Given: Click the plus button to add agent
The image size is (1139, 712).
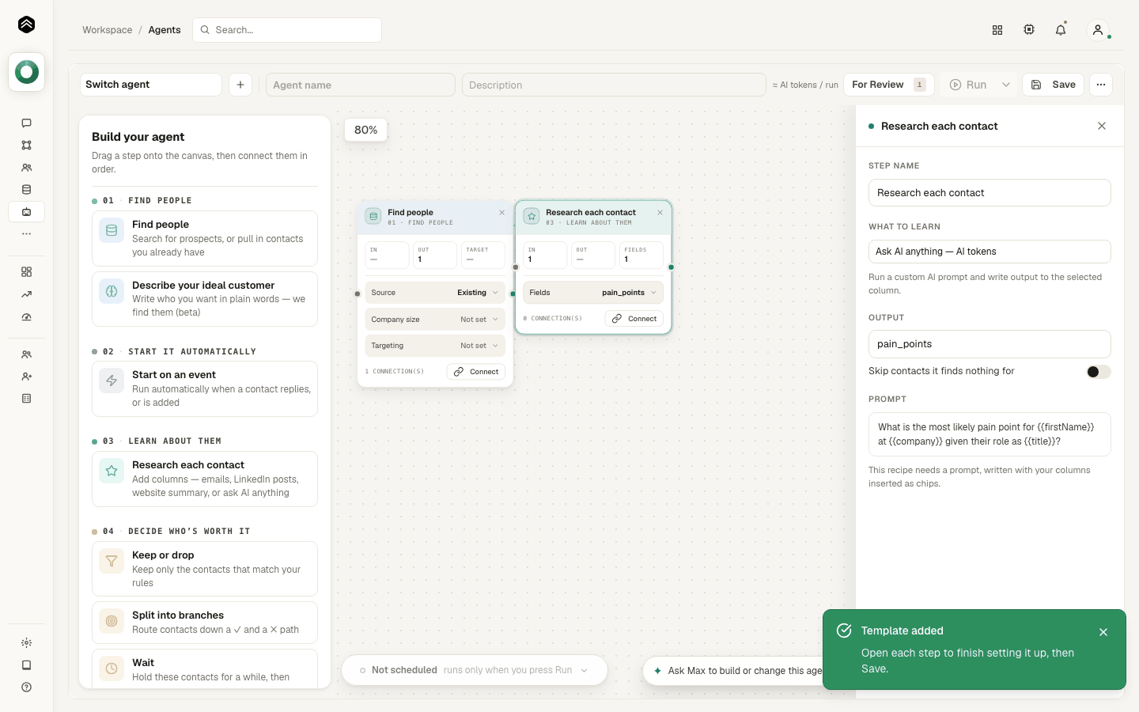Looking at the screenshot, I should click(x=240, y=85).
